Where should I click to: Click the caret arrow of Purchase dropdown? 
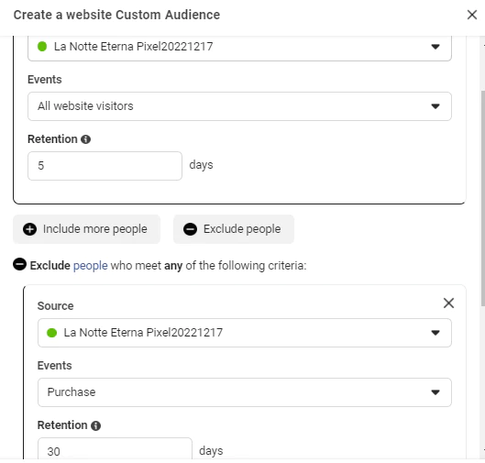[x=435, y=392]
